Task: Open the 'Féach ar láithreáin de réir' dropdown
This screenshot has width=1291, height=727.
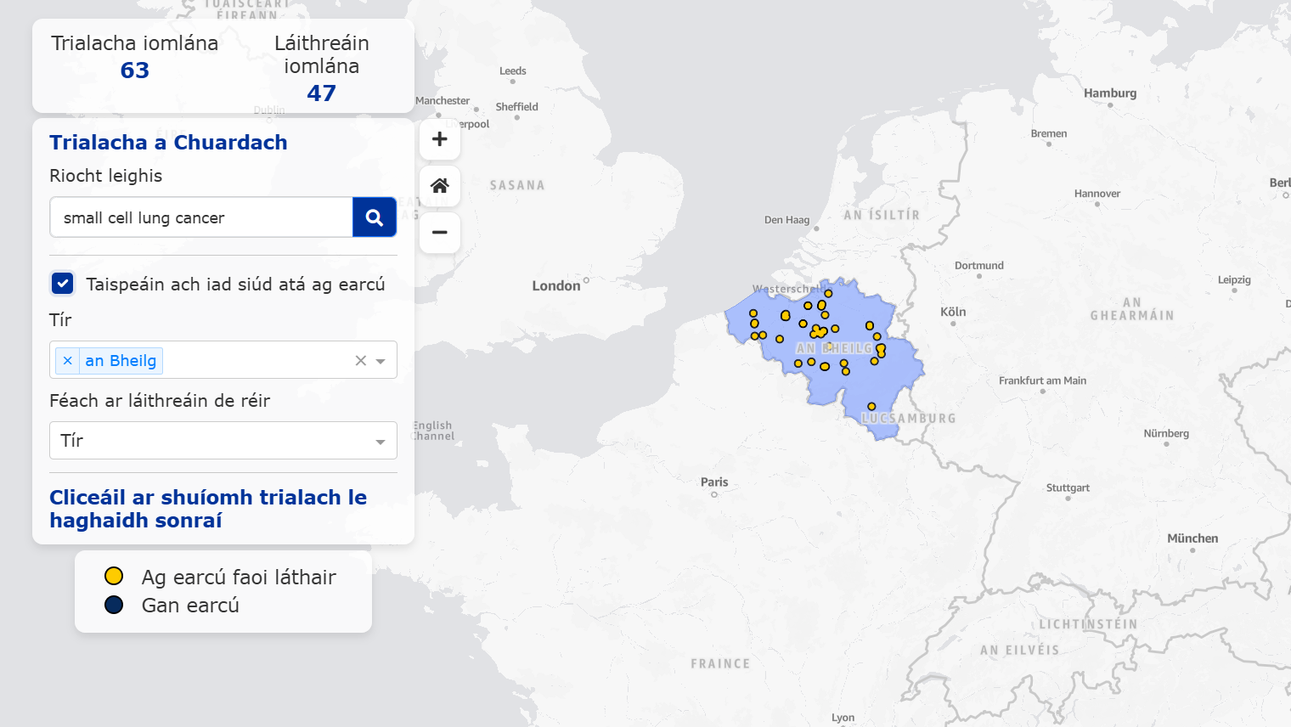Action: (223, 441)
